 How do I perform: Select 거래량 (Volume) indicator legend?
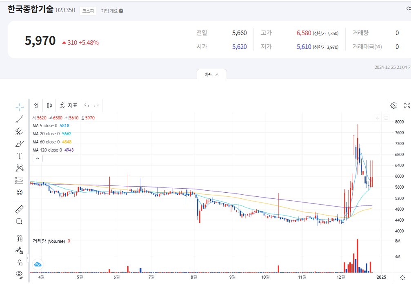coord(51,241)
